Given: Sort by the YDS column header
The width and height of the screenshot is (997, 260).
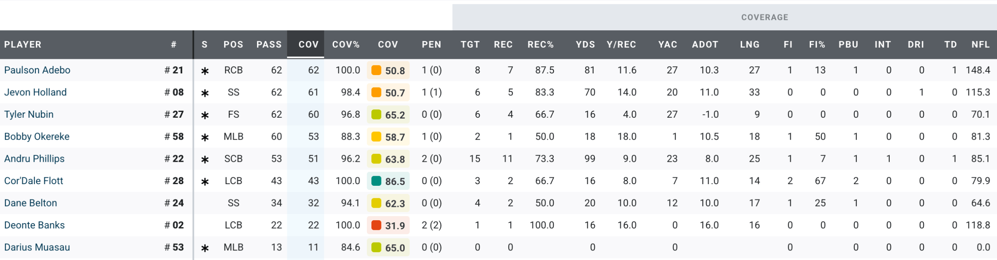Looking at the screenshot, I should click(x=585, y=45).
